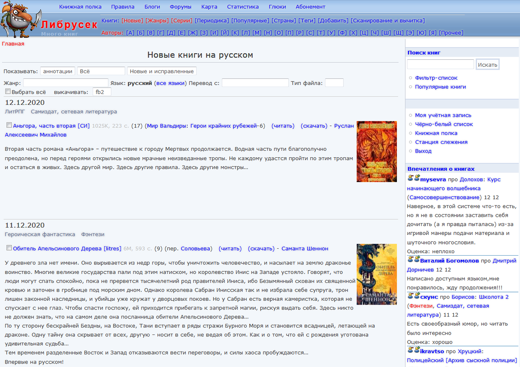Open translator Соловьева link
Image resolution: width=520 pixels, height=367 pixels.
(x=195, y=249)
